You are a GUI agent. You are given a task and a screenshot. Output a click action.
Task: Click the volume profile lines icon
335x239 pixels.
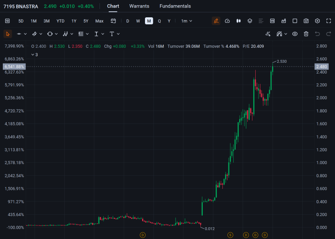point(261,21)
